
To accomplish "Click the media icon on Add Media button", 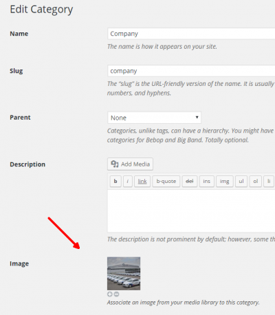I will tap(115, 164).
